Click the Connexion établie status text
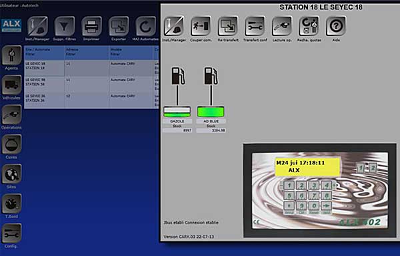400x256 pixels. pos(201,222)
